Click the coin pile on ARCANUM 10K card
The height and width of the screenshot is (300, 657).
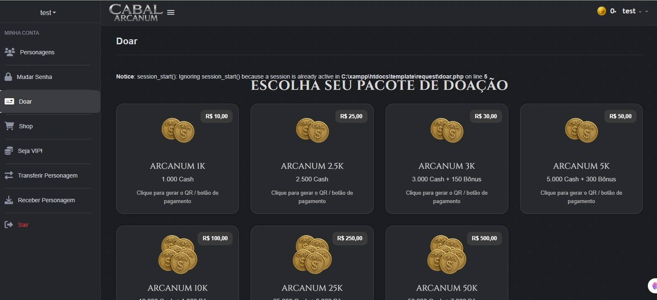(x=178, y=254)
